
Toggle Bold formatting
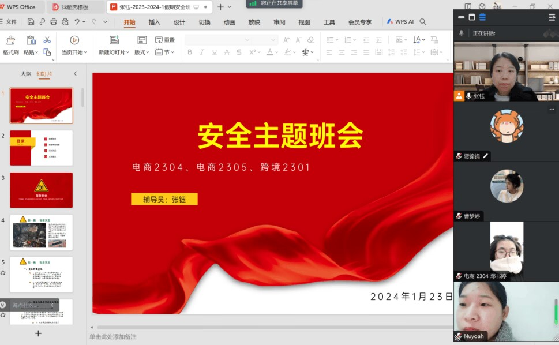pos(189,52)
